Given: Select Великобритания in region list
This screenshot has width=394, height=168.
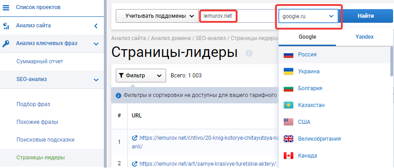Looking at the screenshot, I should (x=319, y=139).
